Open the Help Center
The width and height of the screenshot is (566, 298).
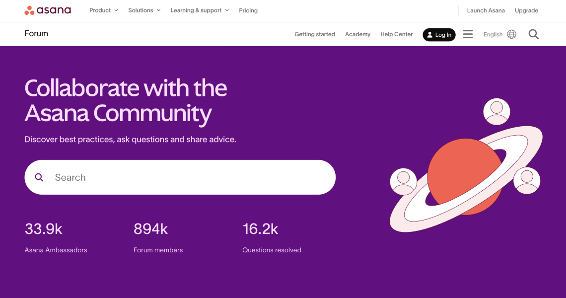click(396, 34)
